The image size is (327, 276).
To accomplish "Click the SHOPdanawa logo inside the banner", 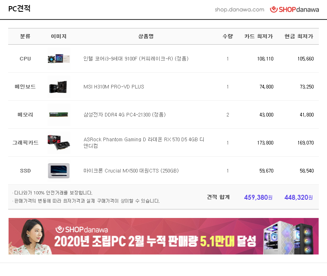I will pos(82,230).
